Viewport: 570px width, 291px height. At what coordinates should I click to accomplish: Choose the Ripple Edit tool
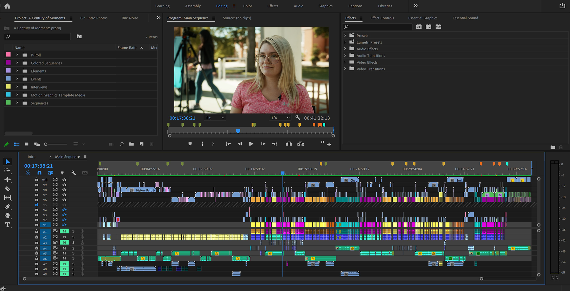click(8, 180)
